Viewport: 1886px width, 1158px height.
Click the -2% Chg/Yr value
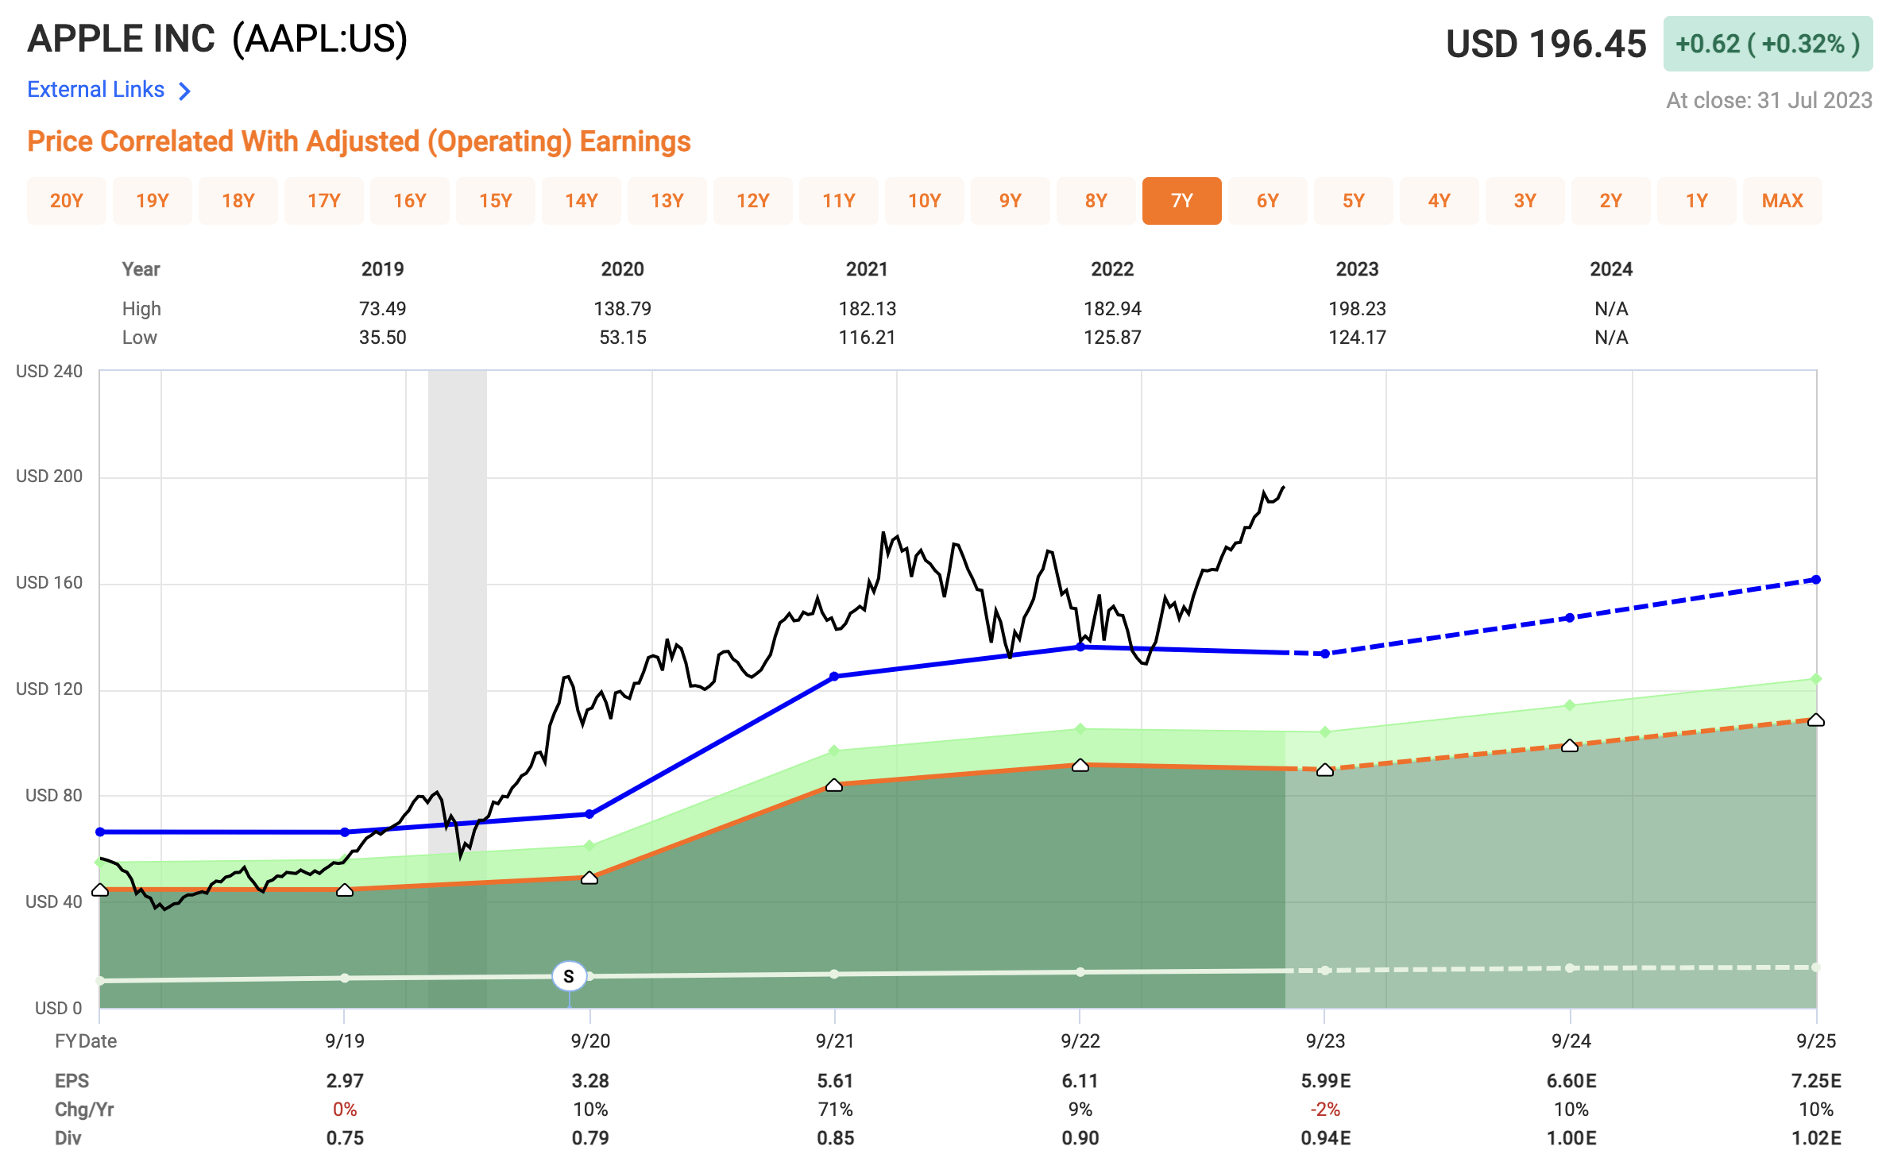tap(1325, 1110)
